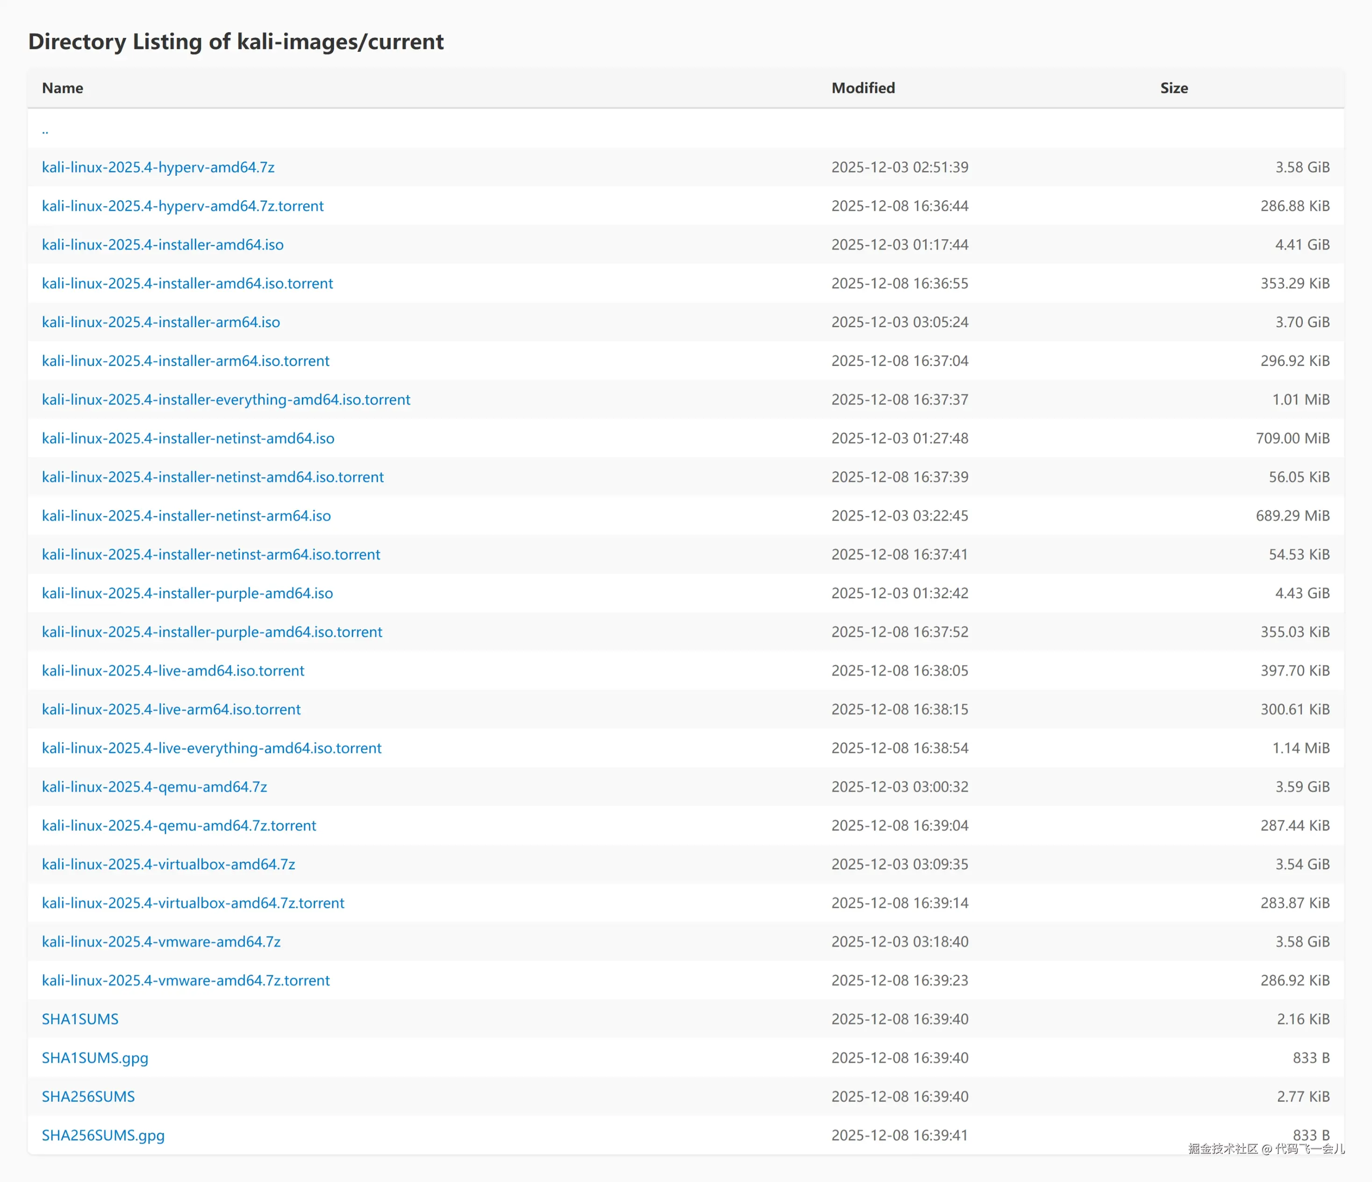This screenshot has width=1372, height=1182.
Task: Click the Name column header
Action: pos(62,88)
